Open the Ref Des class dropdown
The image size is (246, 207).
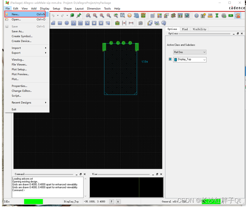click(190, 52)
